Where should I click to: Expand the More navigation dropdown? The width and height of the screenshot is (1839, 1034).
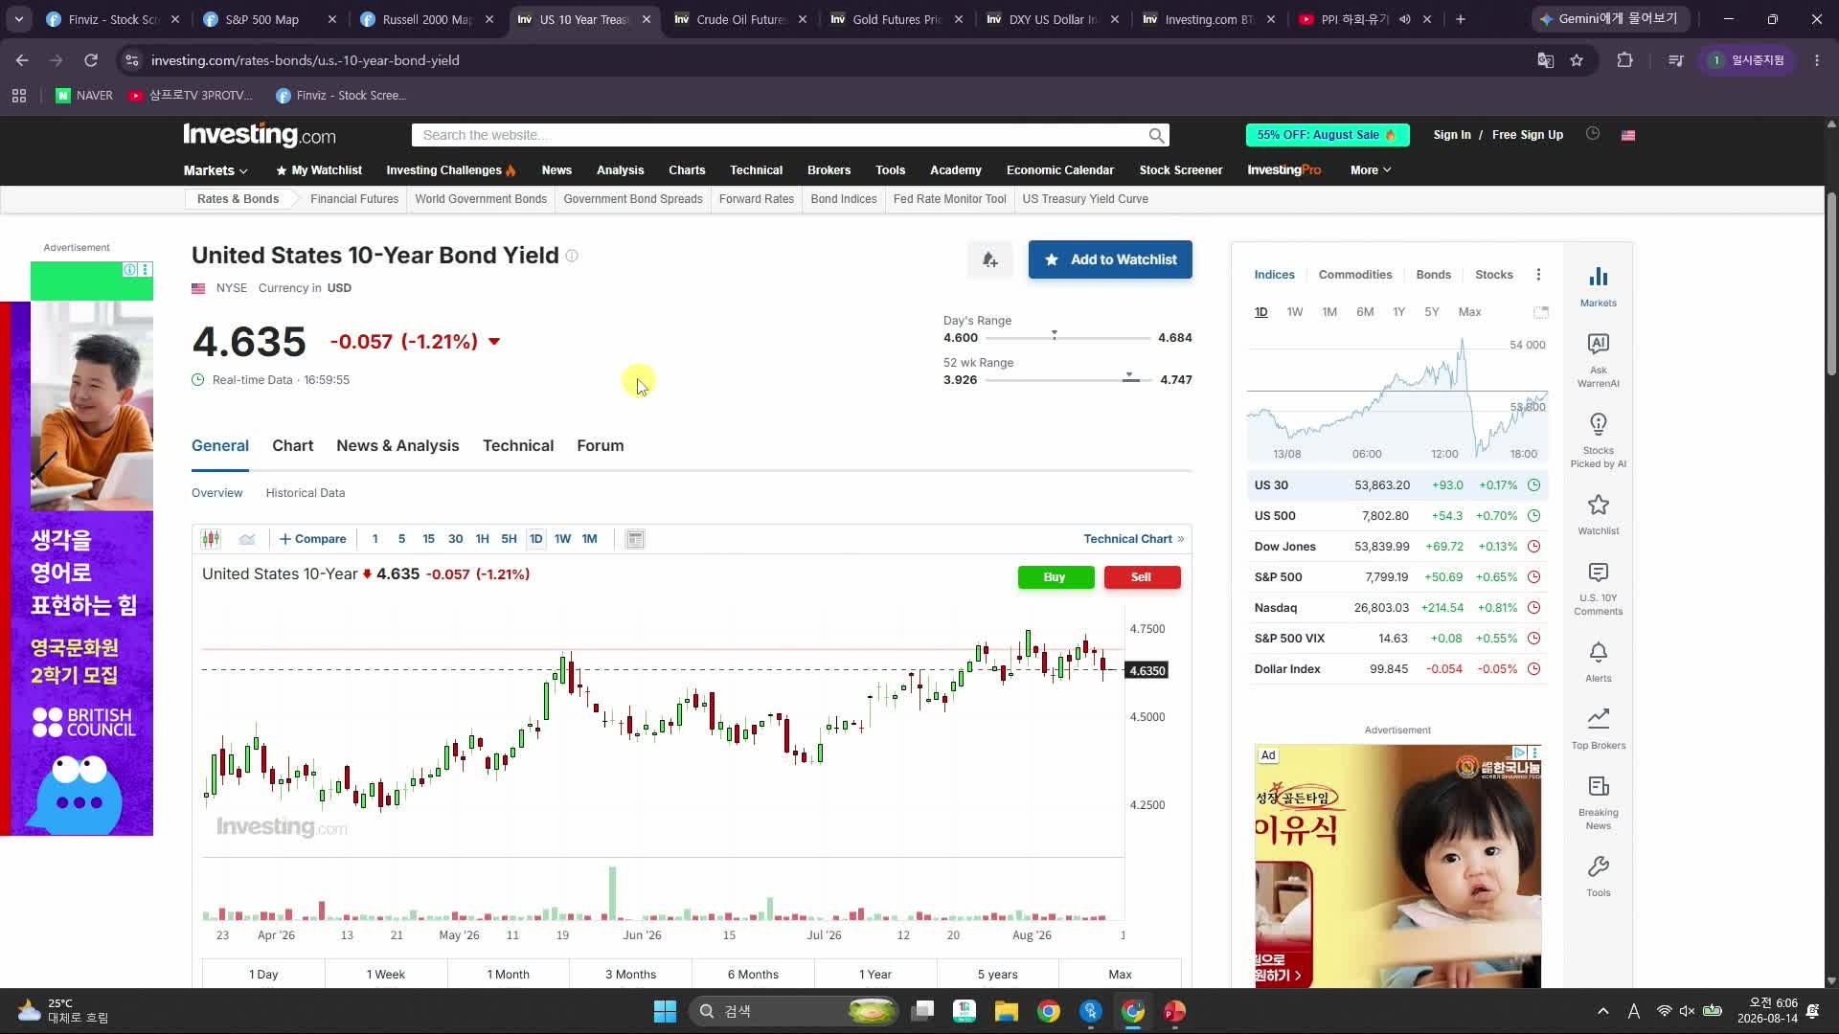1370,170
